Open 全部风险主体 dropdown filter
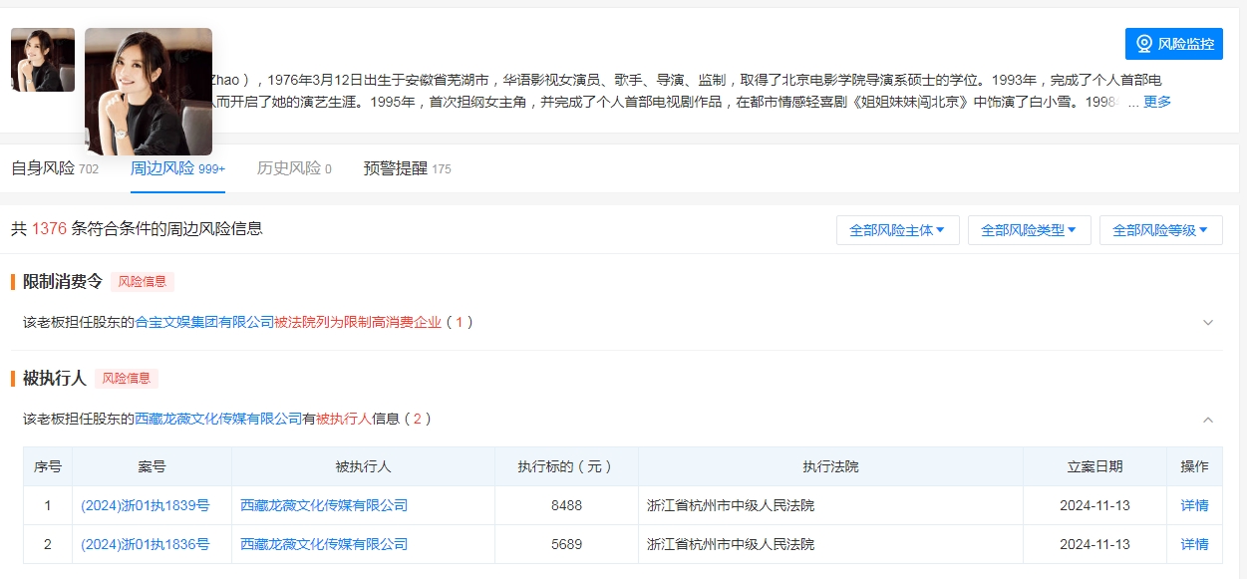 (x=897, y=230)
